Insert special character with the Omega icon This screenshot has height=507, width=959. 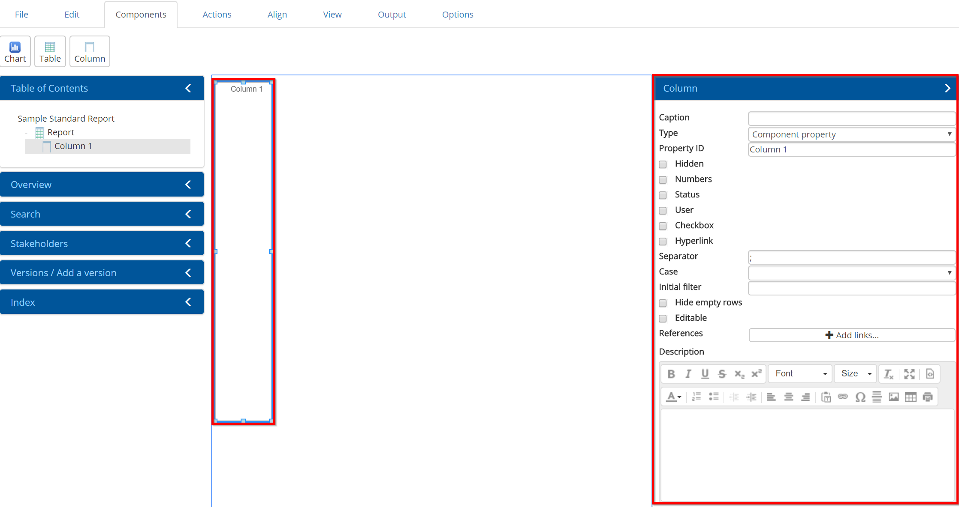[x=860, y=397]
